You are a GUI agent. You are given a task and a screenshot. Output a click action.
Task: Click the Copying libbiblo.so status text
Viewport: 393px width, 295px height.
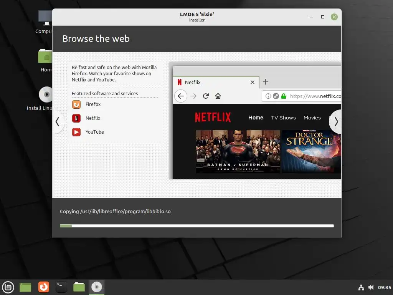[115, 212]
